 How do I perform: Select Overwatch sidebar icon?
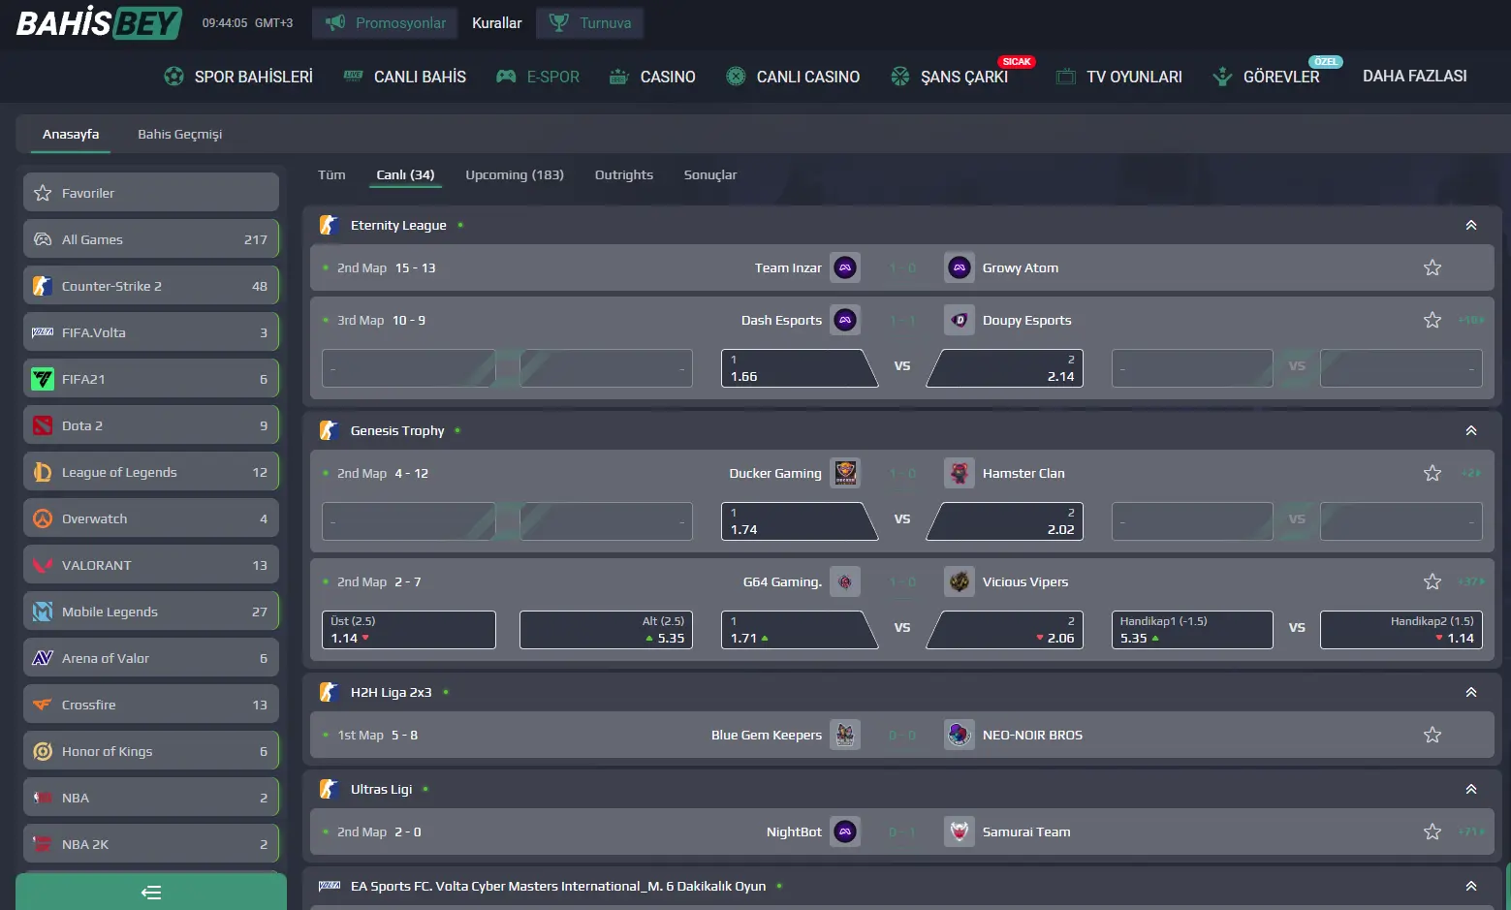[x=43, y=518]
